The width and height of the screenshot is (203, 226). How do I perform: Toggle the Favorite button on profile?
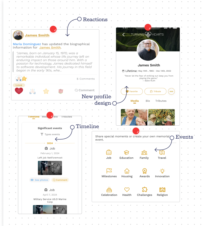click(x=132, y=91)
